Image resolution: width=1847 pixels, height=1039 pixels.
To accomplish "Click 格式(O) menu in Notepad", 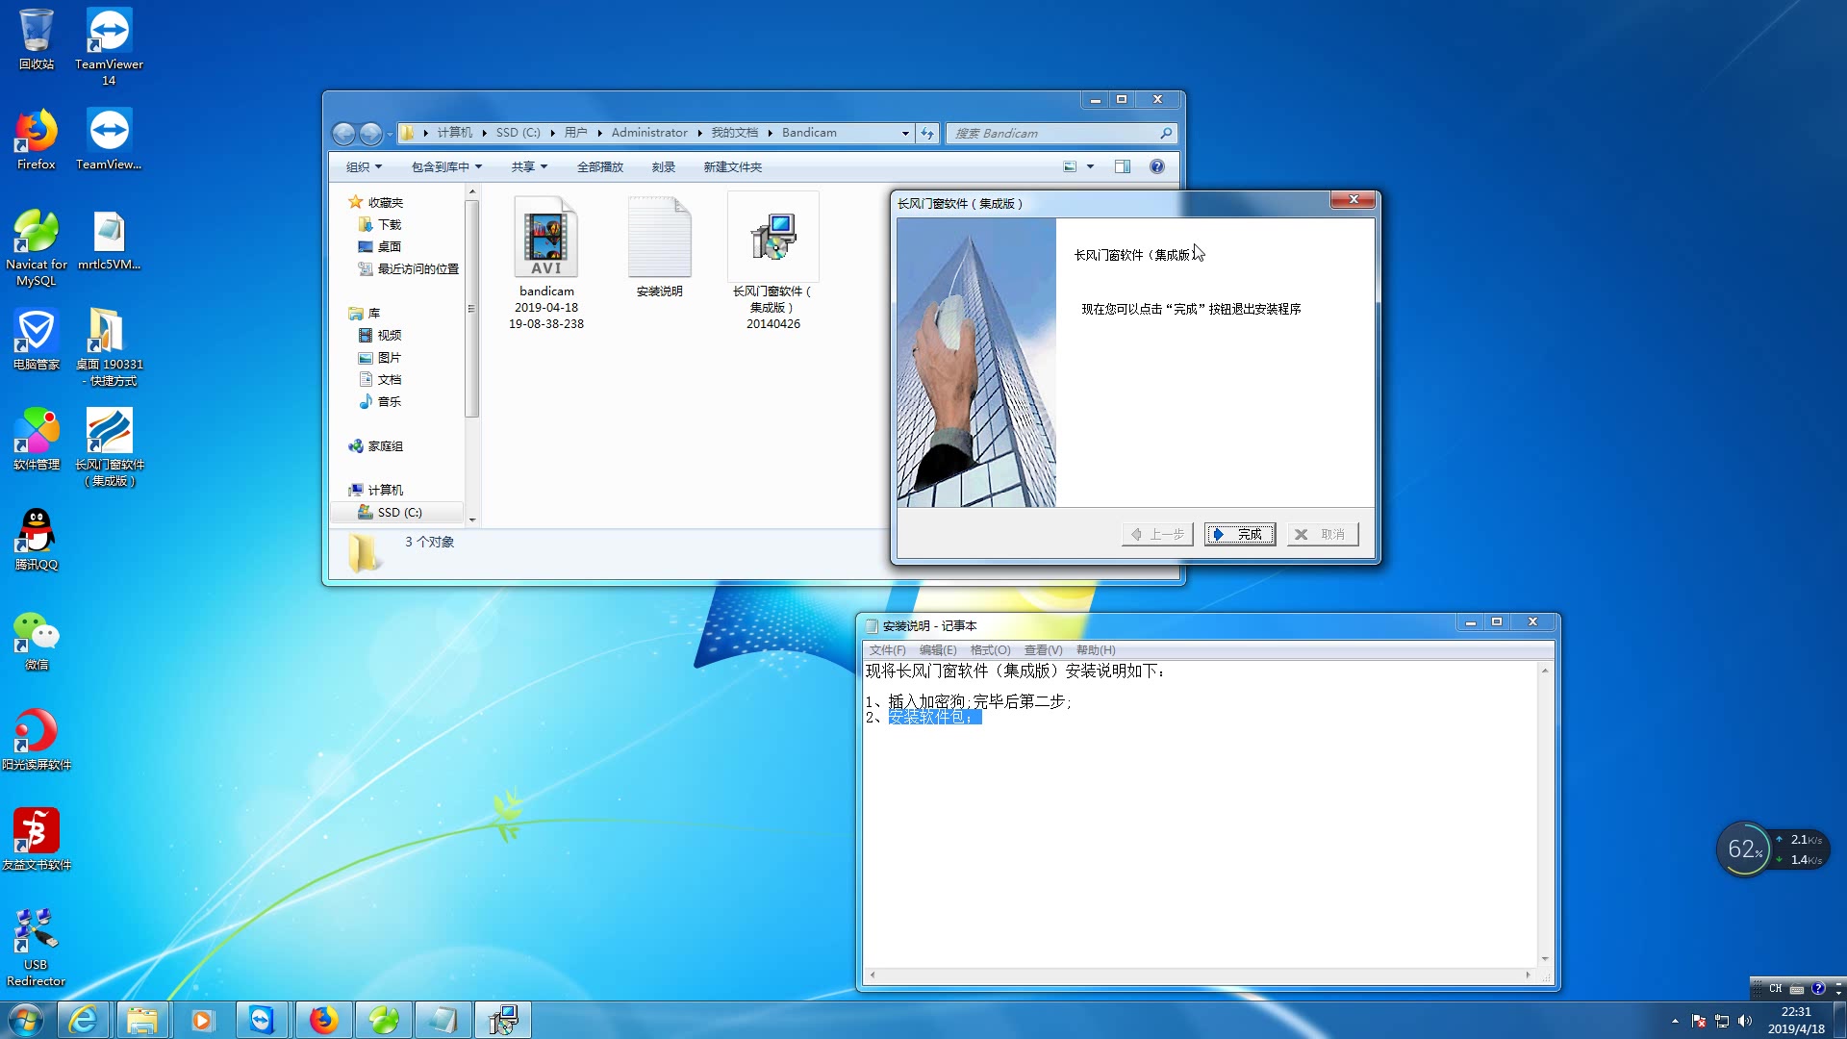I will (988, 649).
